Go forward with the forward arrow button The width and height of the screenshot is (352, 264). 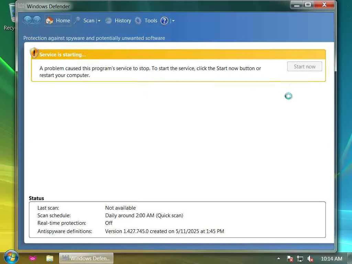(x=37, y=20)
